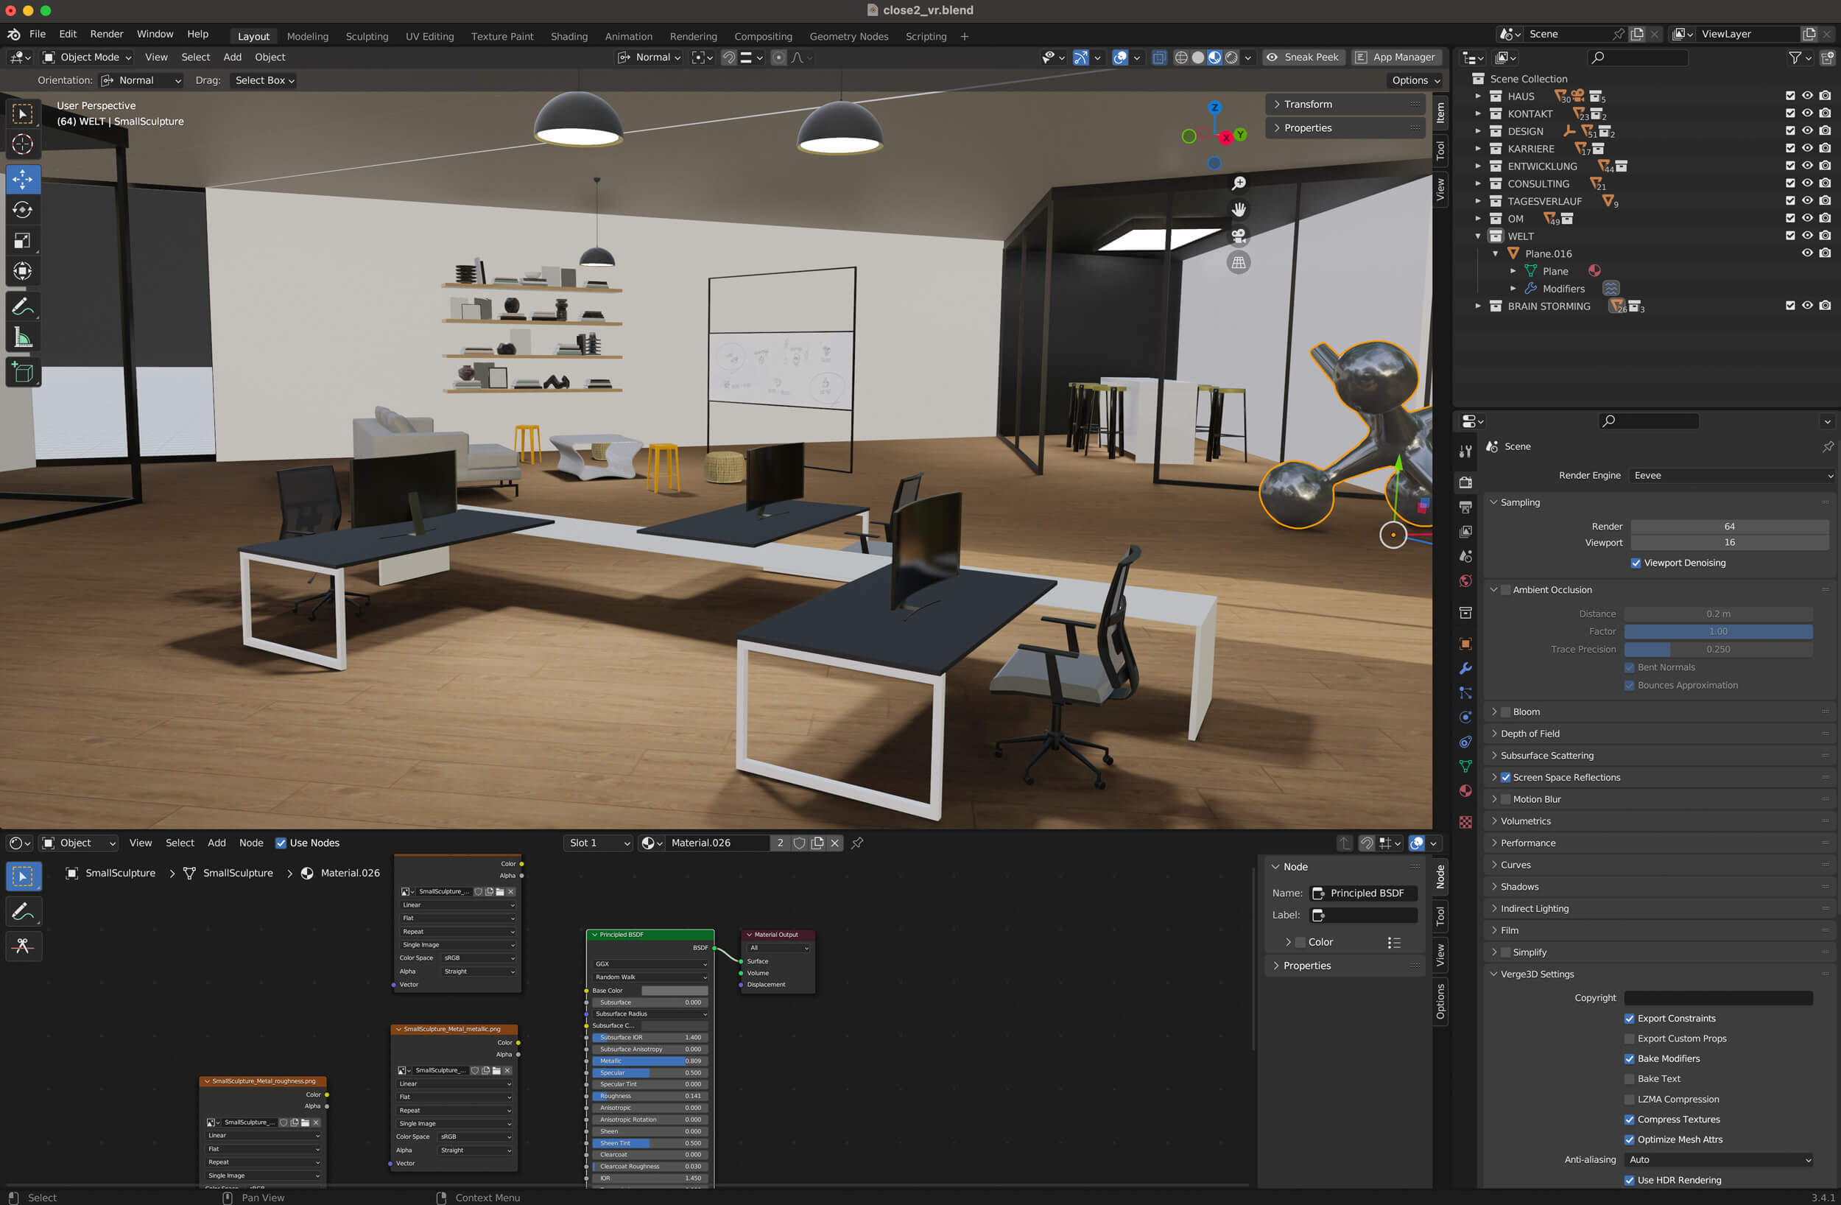Disable Viewport Denoising checkbox
Image resolution: width=1841 pixels, height=1205 pixels.
coord(1636,563)
